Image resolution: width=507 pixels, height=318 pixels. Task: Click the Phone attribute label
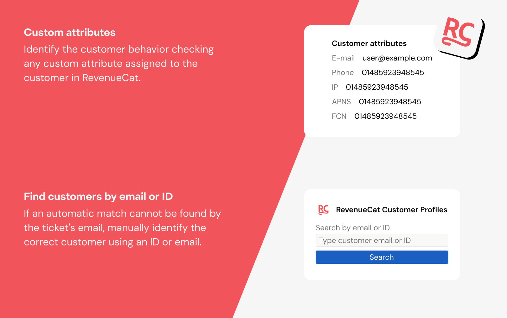pyautogui.click(x=343, y=73)
